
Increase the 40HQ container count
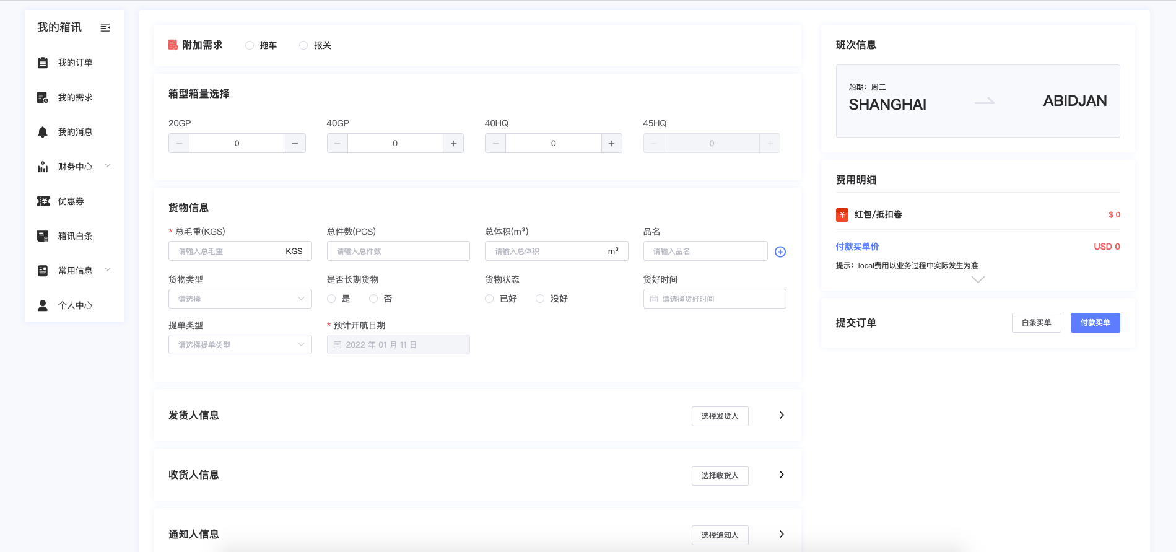pyautogui.click(x=612, y=143)
